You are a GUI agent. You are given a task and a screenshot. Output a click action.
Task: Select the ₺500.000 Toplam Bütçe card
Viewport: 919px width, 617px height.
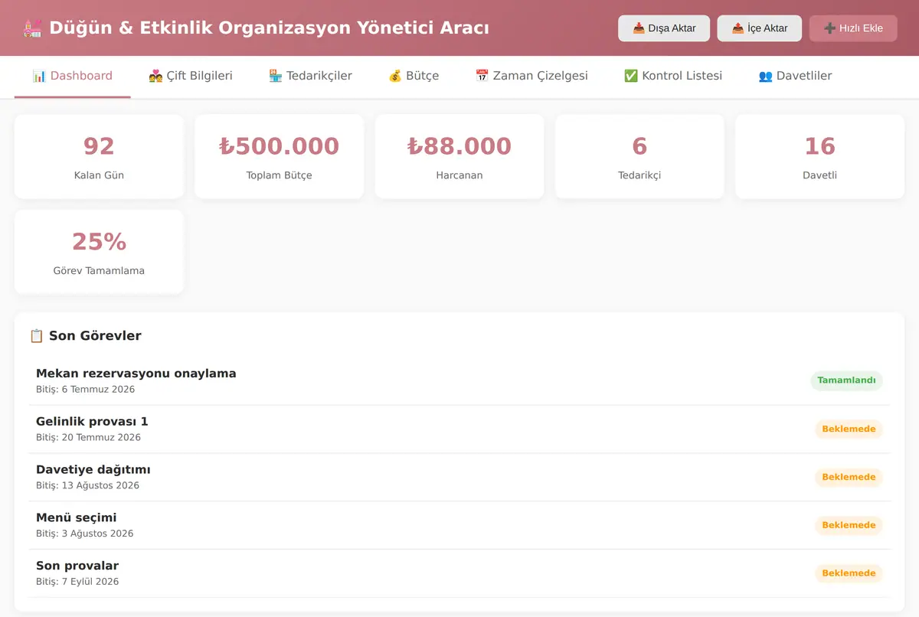[x=279, y=157]
